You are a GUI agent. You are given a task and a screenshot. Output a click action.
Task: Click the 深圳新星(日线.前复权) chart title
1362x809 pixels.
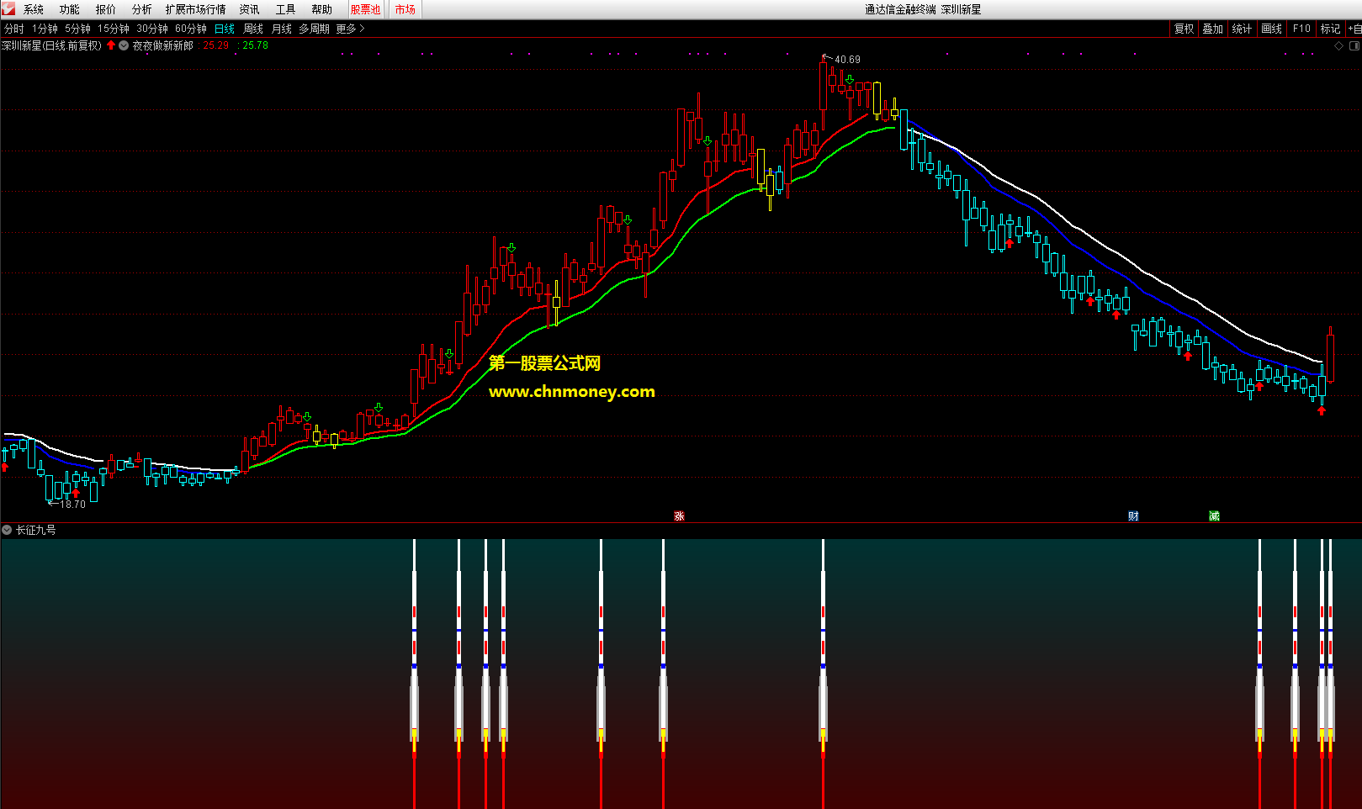(52, 45)
